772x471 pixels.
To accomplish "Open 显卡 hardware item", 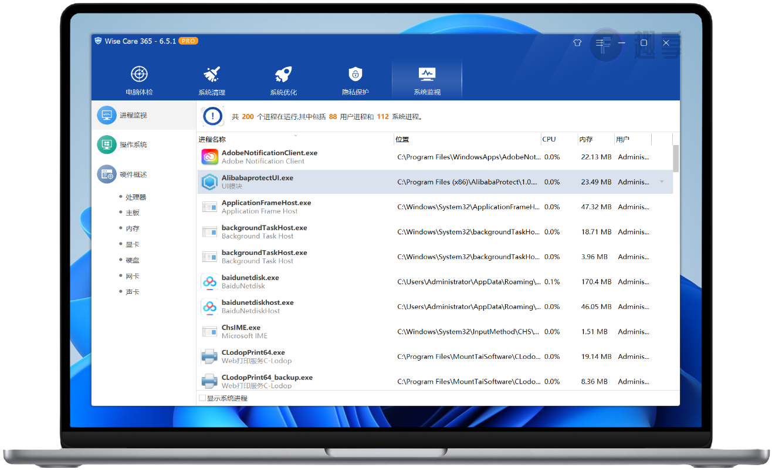I will [133, 244].
